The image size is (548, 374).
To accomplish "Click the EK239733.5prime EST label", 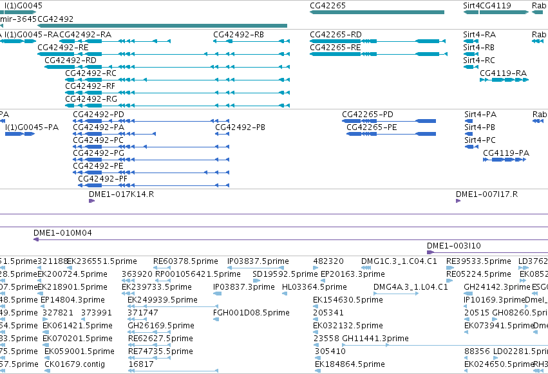I will click(156, 287).
